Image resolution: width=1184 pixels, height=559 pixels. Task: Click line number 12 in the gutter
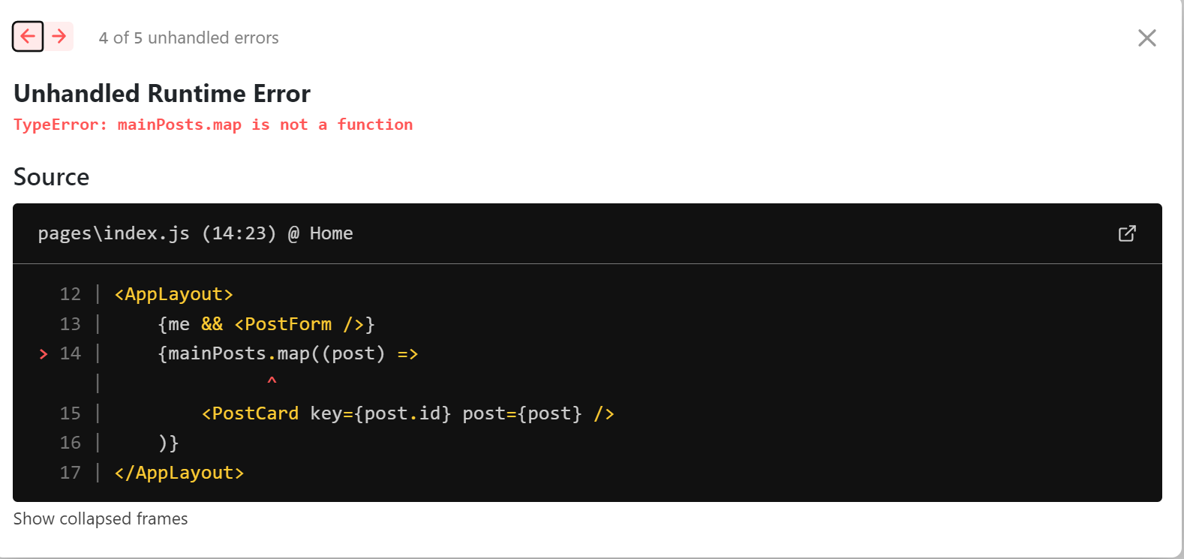tap(70, 294)
